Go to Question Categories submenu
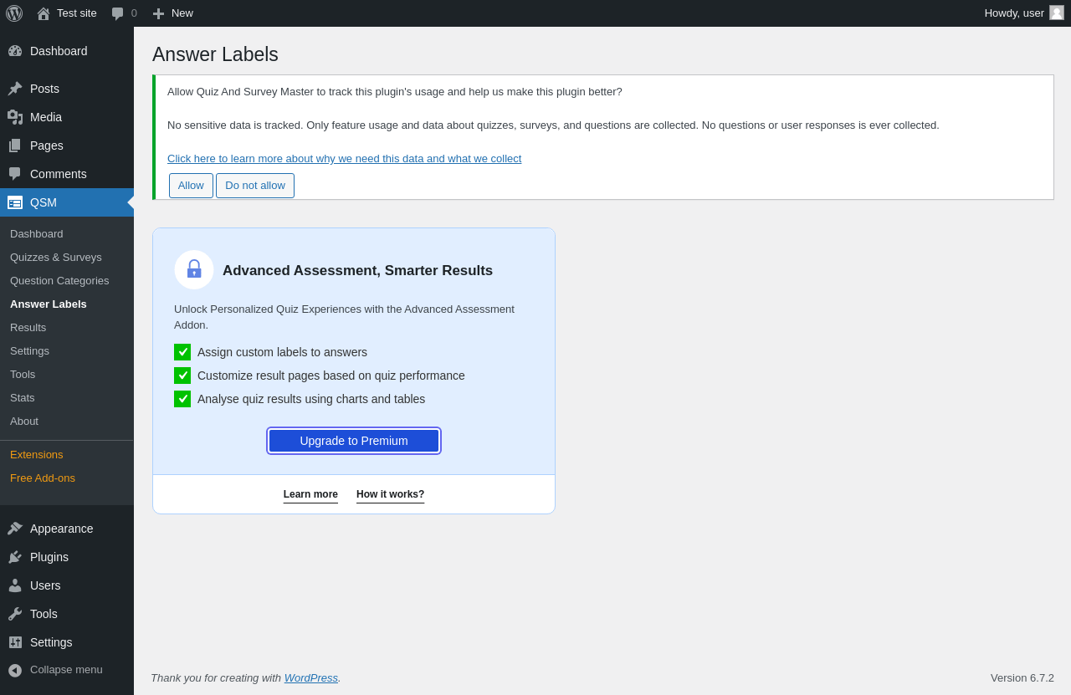 67,281
